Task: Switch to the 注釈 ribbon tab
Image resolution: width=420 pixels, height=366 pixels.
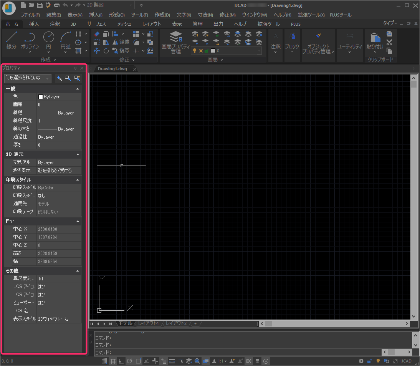Action: point(55,24)
